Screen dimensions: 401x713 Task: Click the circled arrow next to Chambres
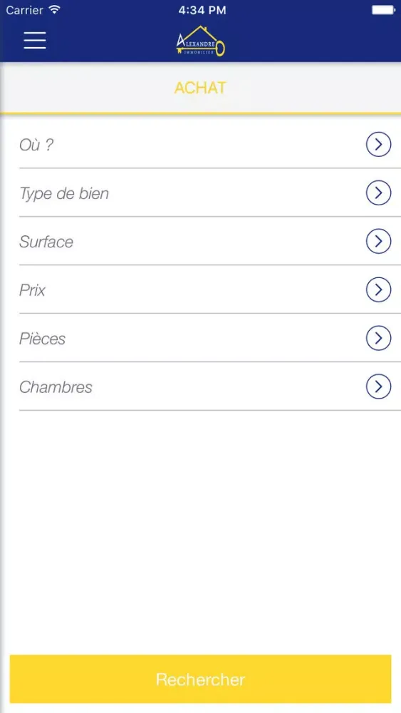point(378,386)
